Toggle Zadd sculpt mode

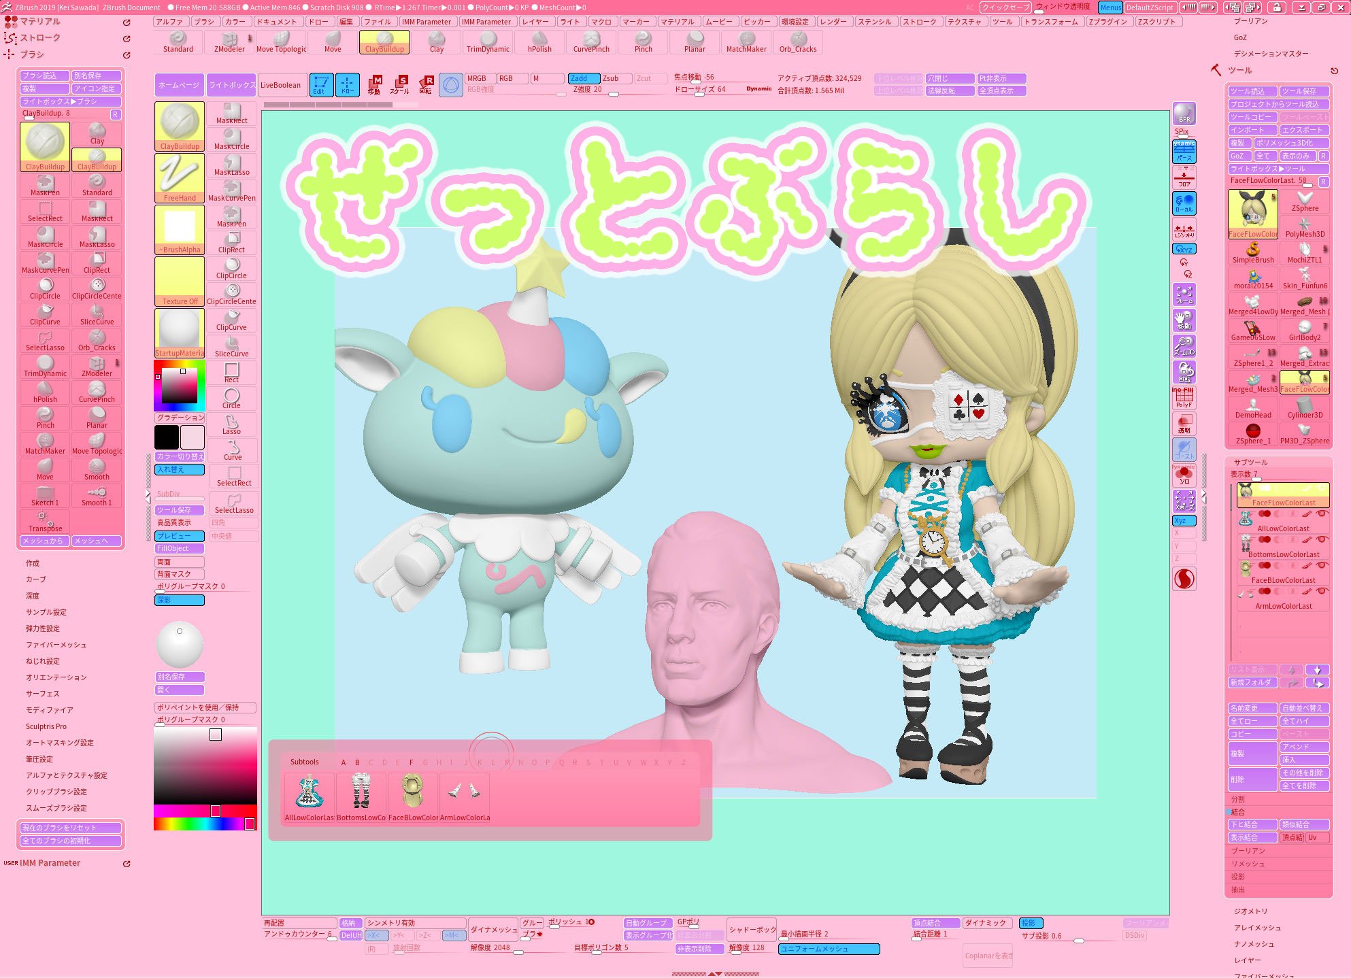click(x=584, y=78)
